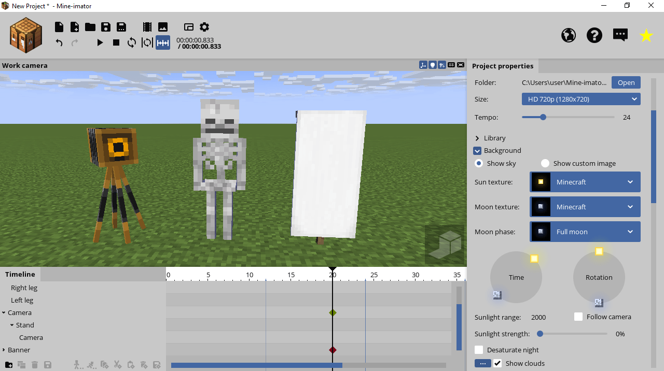Expand the Banner timeline item

(x=4, y=350)
